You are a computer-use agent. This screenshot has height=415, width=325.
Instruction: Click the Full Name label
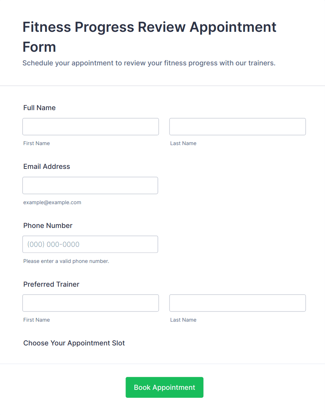[x=39, y=108]
